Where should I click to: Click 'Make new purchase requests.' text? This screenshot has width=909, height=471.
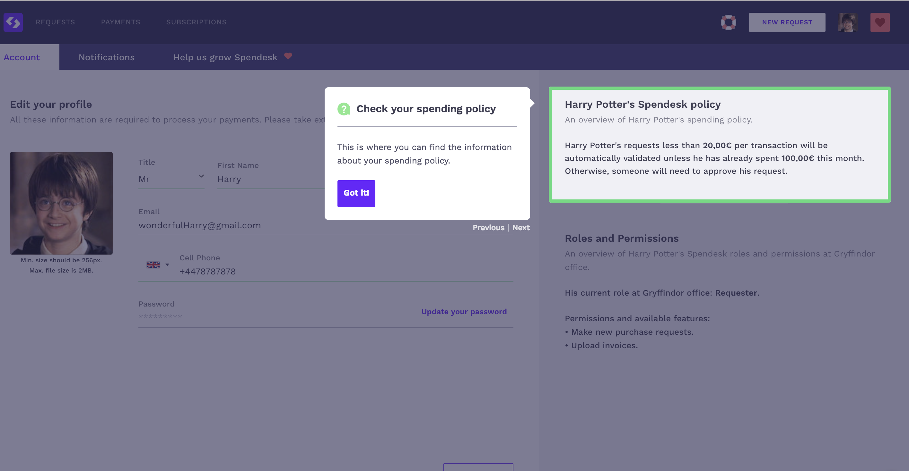(632, 332)
